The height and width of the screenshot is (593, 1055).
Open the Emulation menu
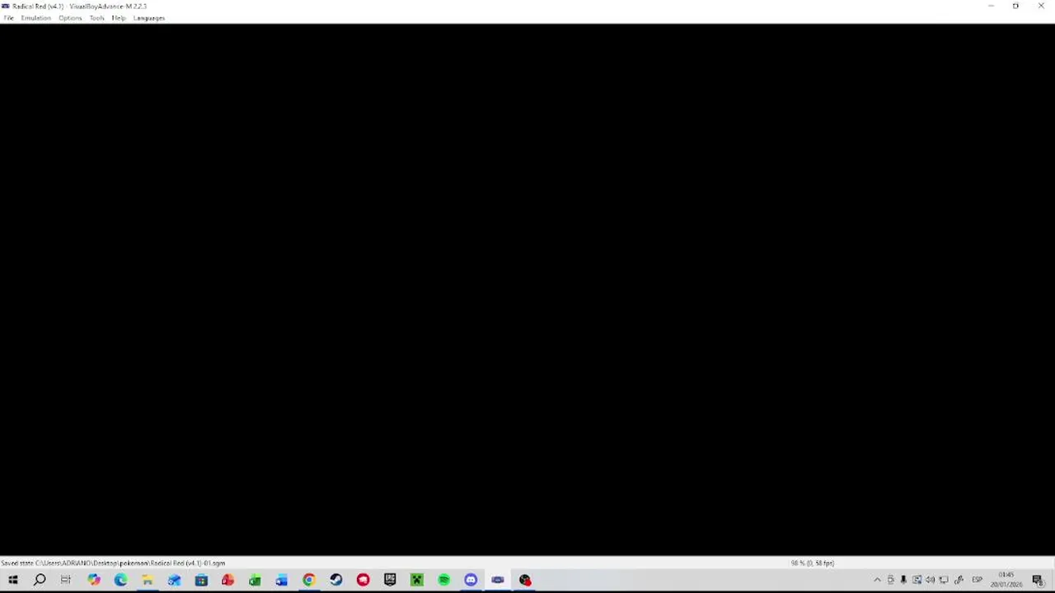point(35,17)
